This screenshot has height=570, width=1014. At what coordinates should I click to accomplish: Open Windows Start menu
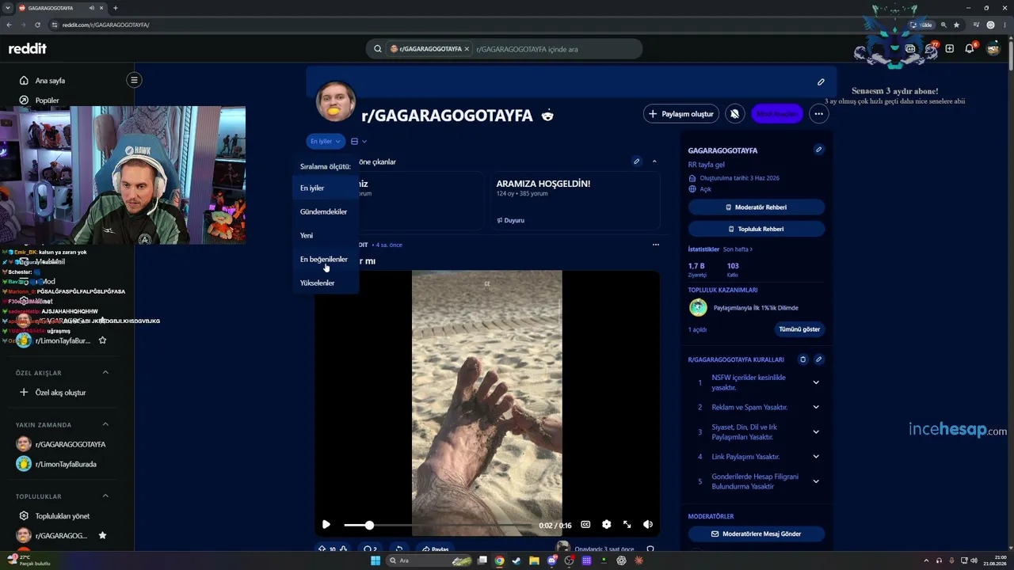(375, 560)
